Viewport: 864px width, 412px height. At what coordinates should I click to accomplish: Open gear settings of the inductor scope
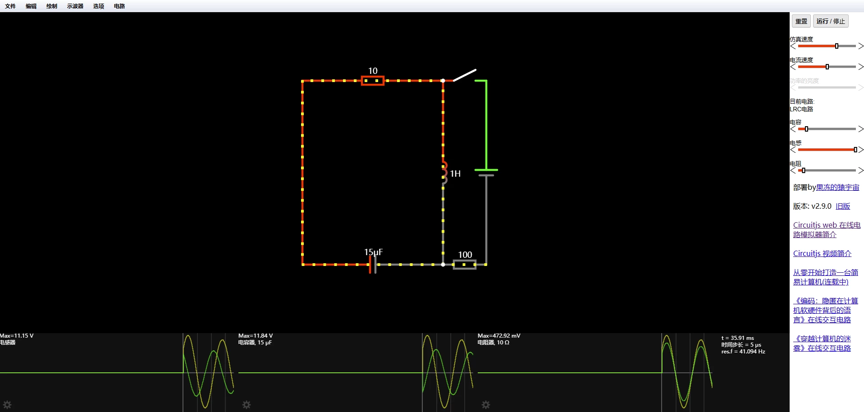tap(7, 405)
